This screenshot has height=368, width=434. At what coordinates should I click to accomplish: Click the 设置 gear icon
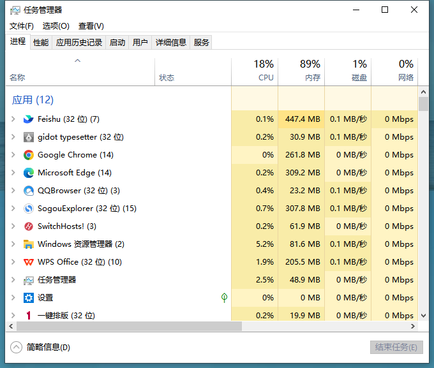coord(29,298)
